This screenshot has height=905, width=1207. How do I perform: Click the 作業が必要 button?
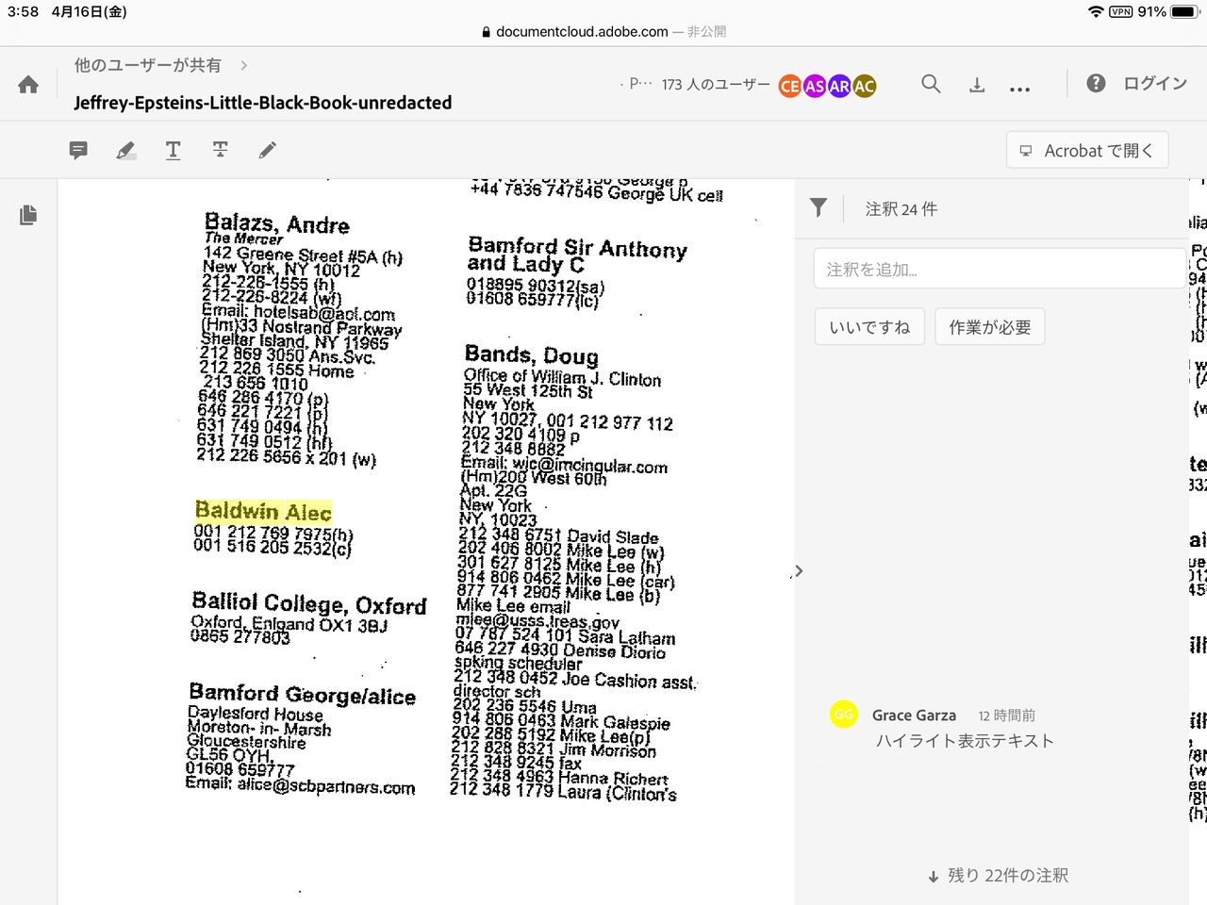990,327
